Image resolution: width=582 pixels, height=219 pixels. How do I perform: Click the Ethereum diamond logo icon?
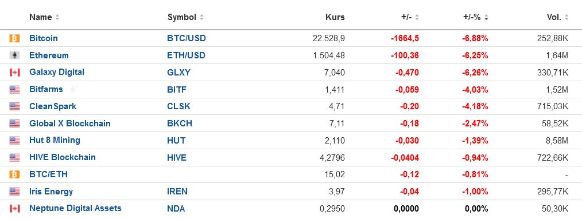(14, 55)
